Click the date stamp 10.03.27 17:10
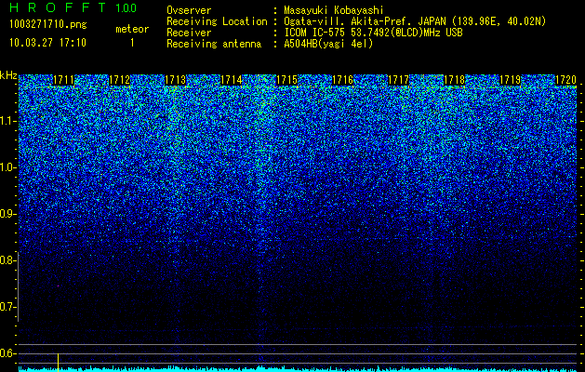585x372 pixels. [47, 43]
